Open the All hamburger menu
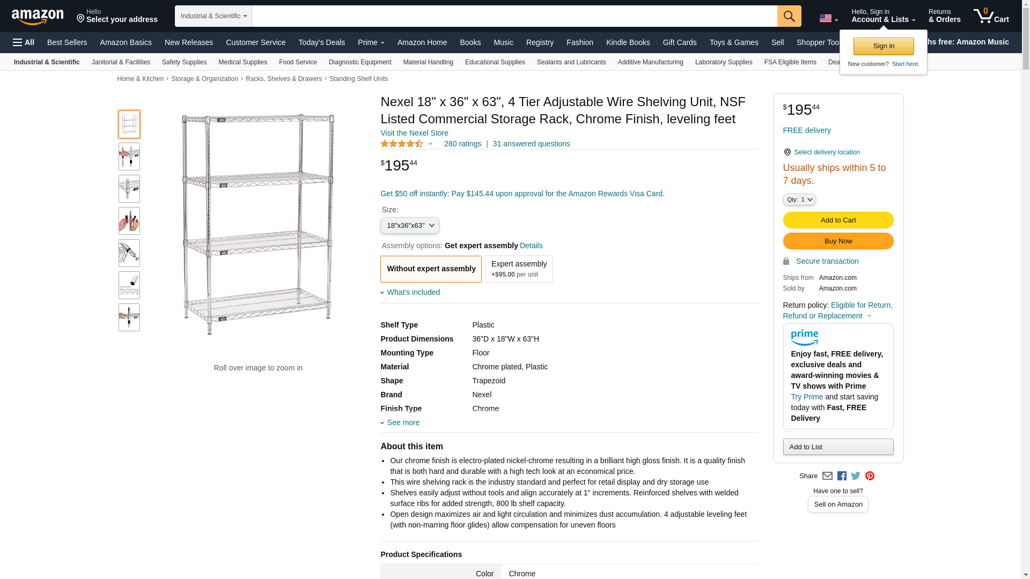1030x579 pixels. [24, 42]
